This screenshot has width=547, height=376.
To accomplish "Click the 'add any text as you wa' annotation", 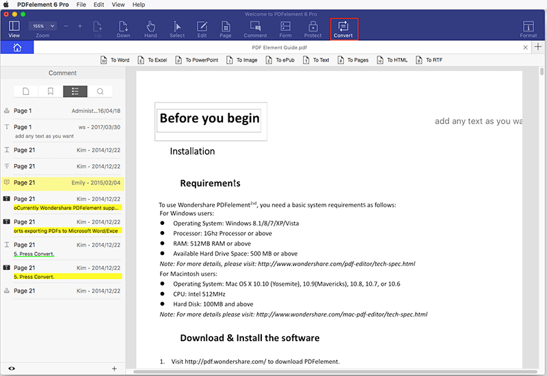I will [x=478, y=122].
